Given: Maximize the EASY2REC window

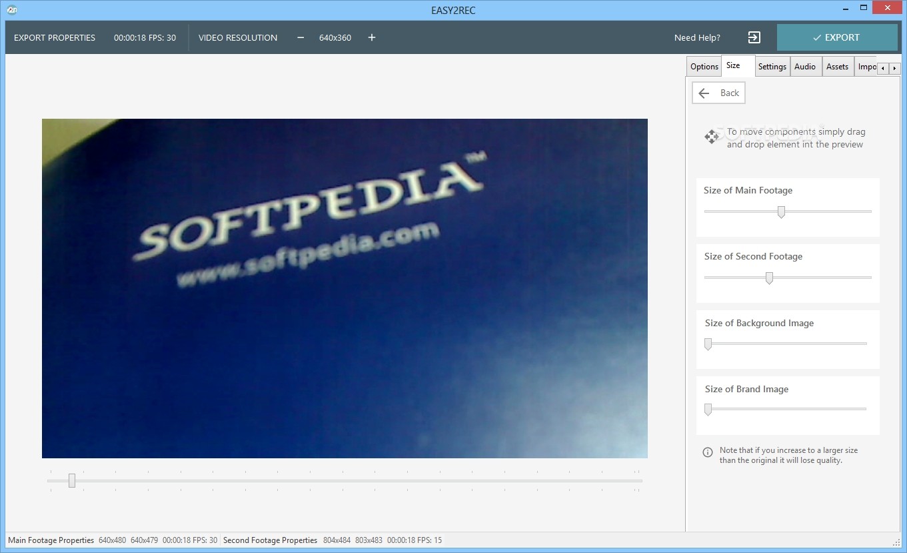Looking at the screenshot, I should [x=863, y=8].
